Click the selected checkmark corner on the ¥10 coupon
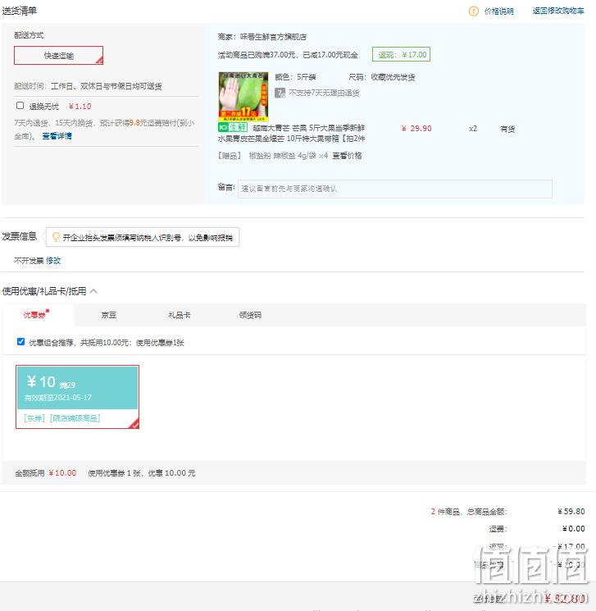 coord(134,424)
